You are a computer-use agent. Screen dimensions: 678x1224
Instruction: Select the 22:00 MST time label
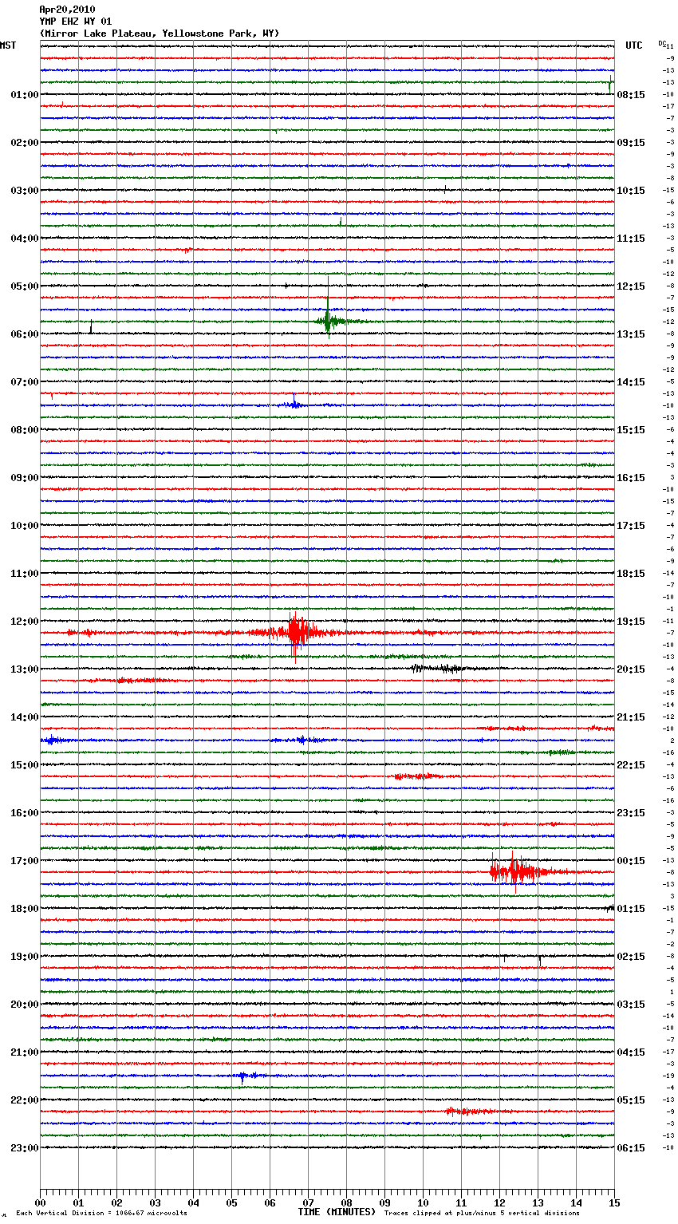coord(25,1100)
